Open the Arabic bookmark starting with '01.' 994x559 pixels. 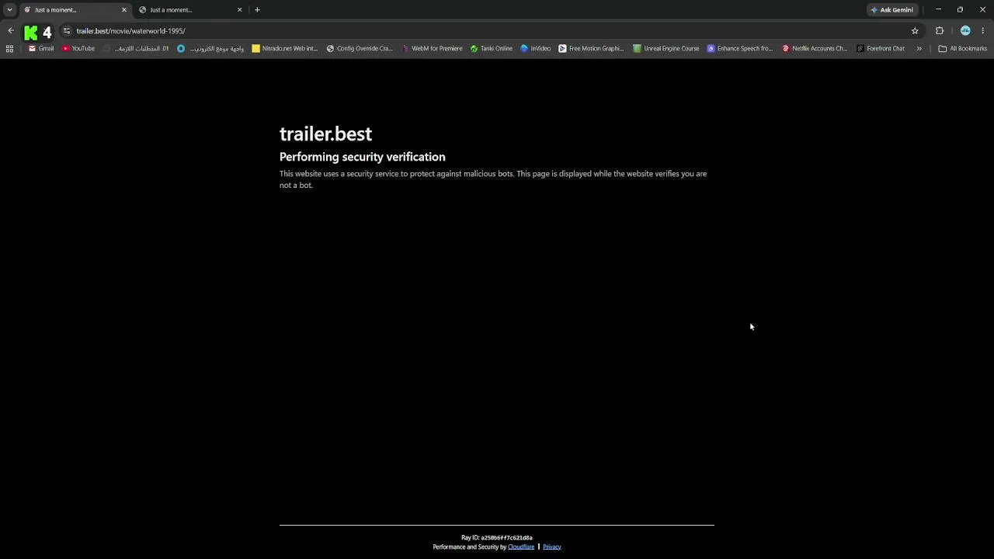pyautogui.click(x=137, y=48)
